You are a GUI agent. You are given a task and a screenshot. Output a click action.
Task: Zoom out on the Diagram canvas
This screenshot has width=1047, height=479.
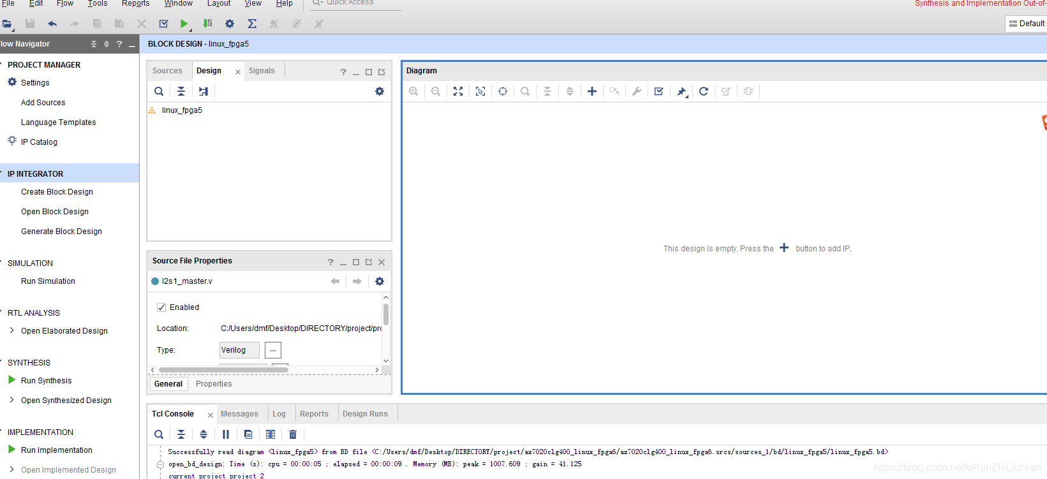coord(436,91)
